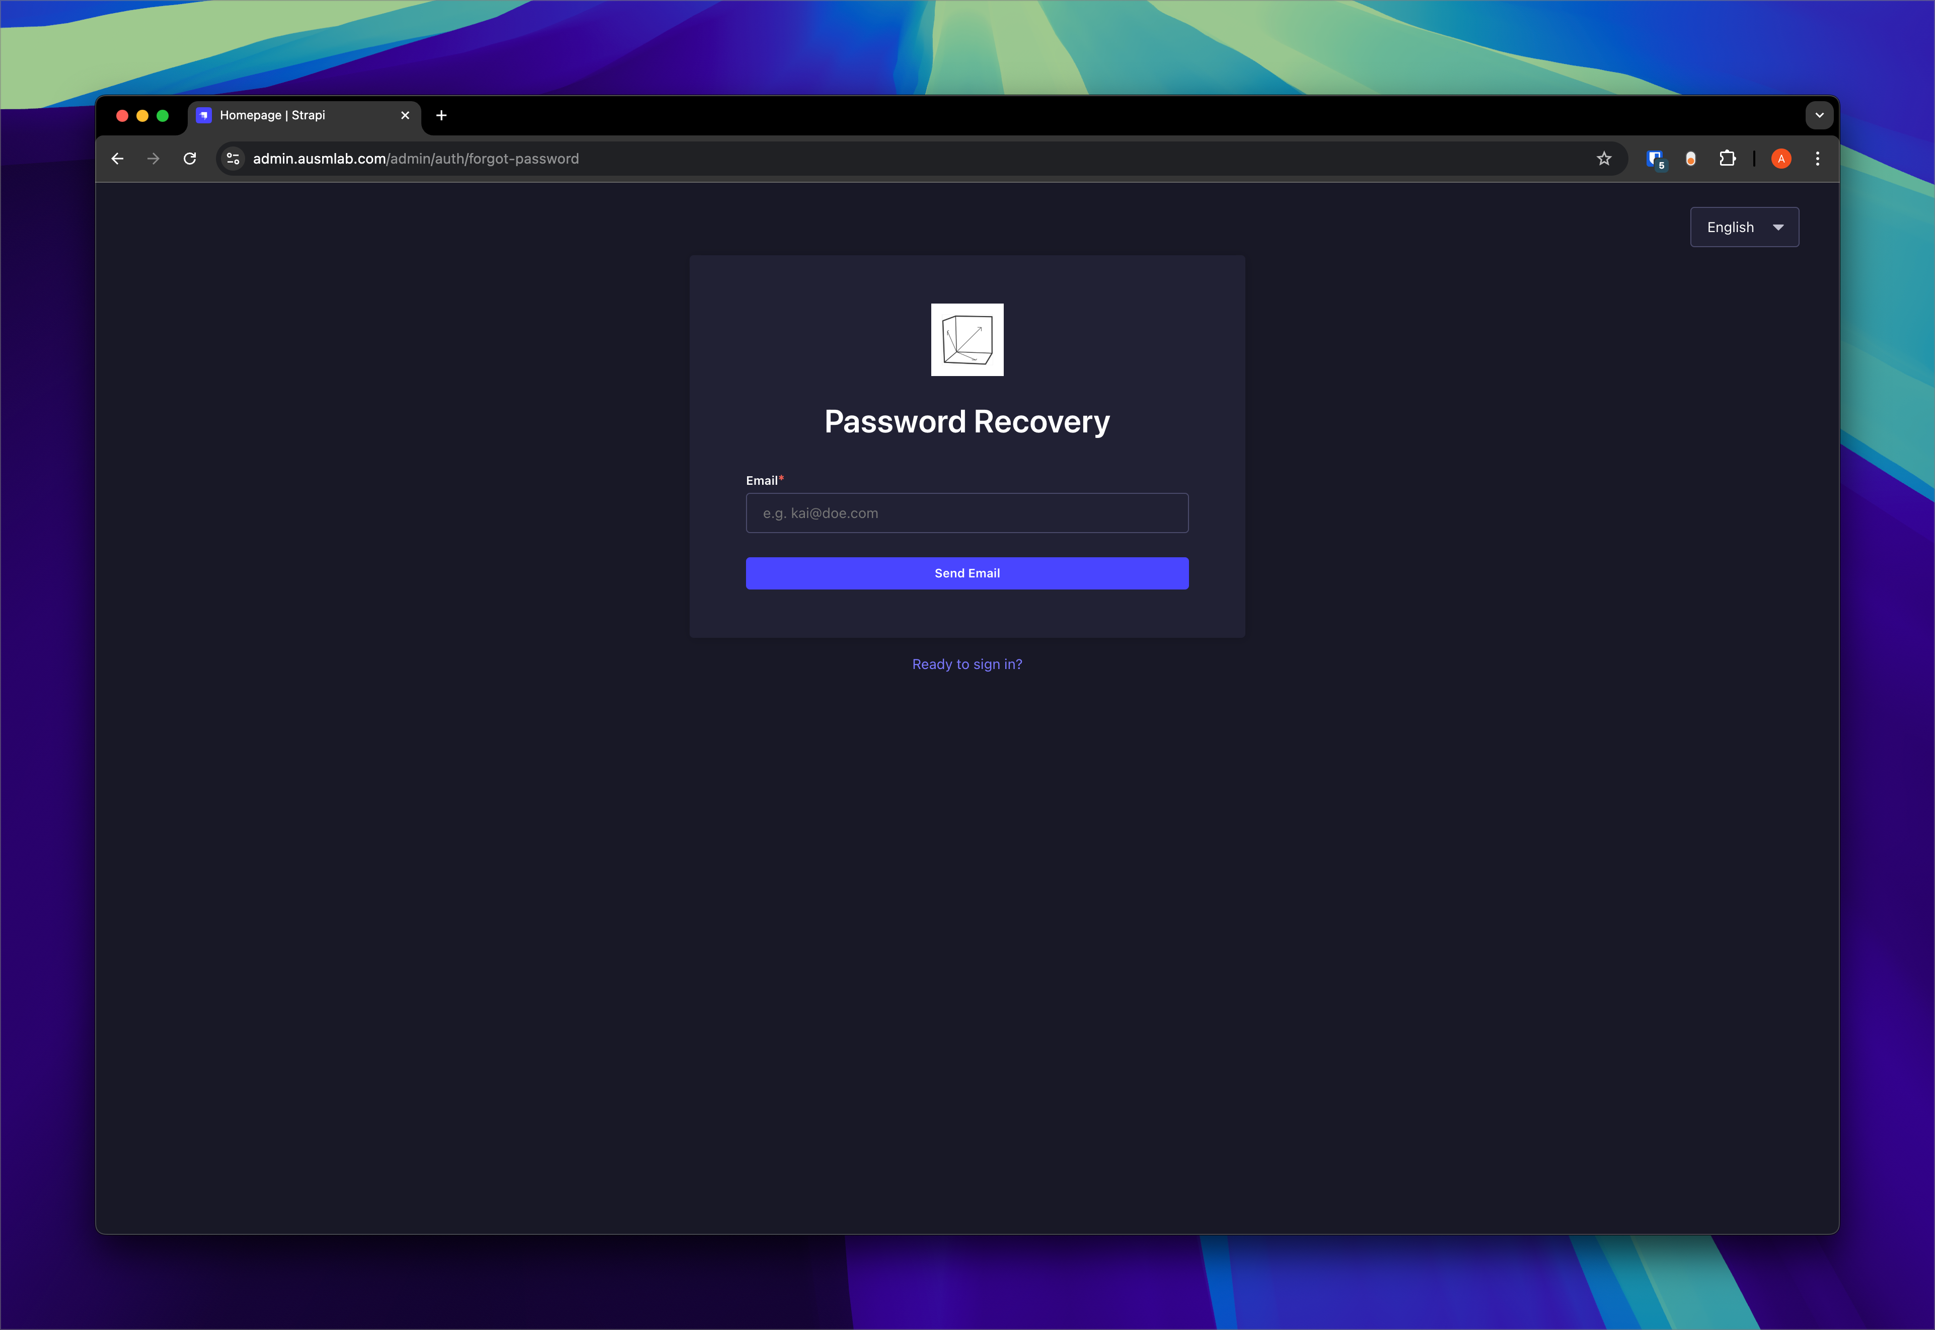Close the Homepage | Strapi tab

(405, 115)
